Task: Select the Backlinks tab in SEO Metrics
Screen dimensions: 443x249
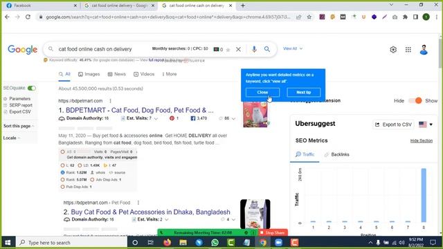Action: [x=337, y=154]
